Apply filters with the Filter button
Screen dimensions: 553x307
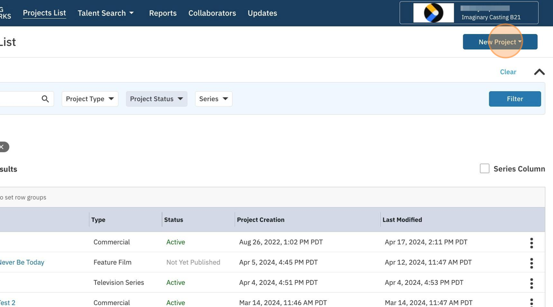tap(514, 99)
